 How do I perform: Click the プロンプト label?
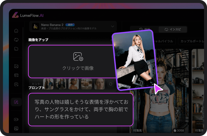click(37, 88)
